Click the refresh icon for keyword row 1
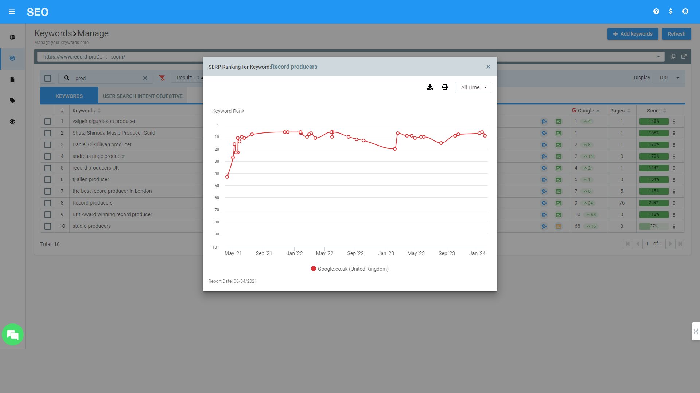The width and height of the screenshot is (700, 393). (x=544, y=121)
